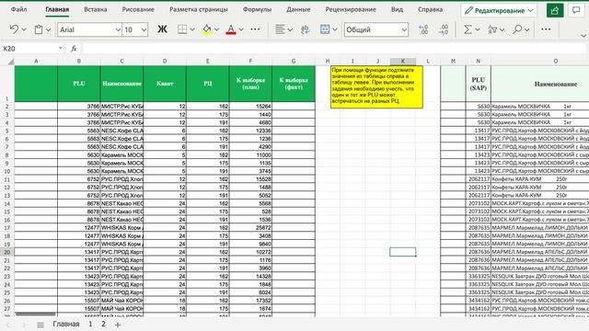
Task: Expand the ribbon with the chevron
Action: pos(583,36)
